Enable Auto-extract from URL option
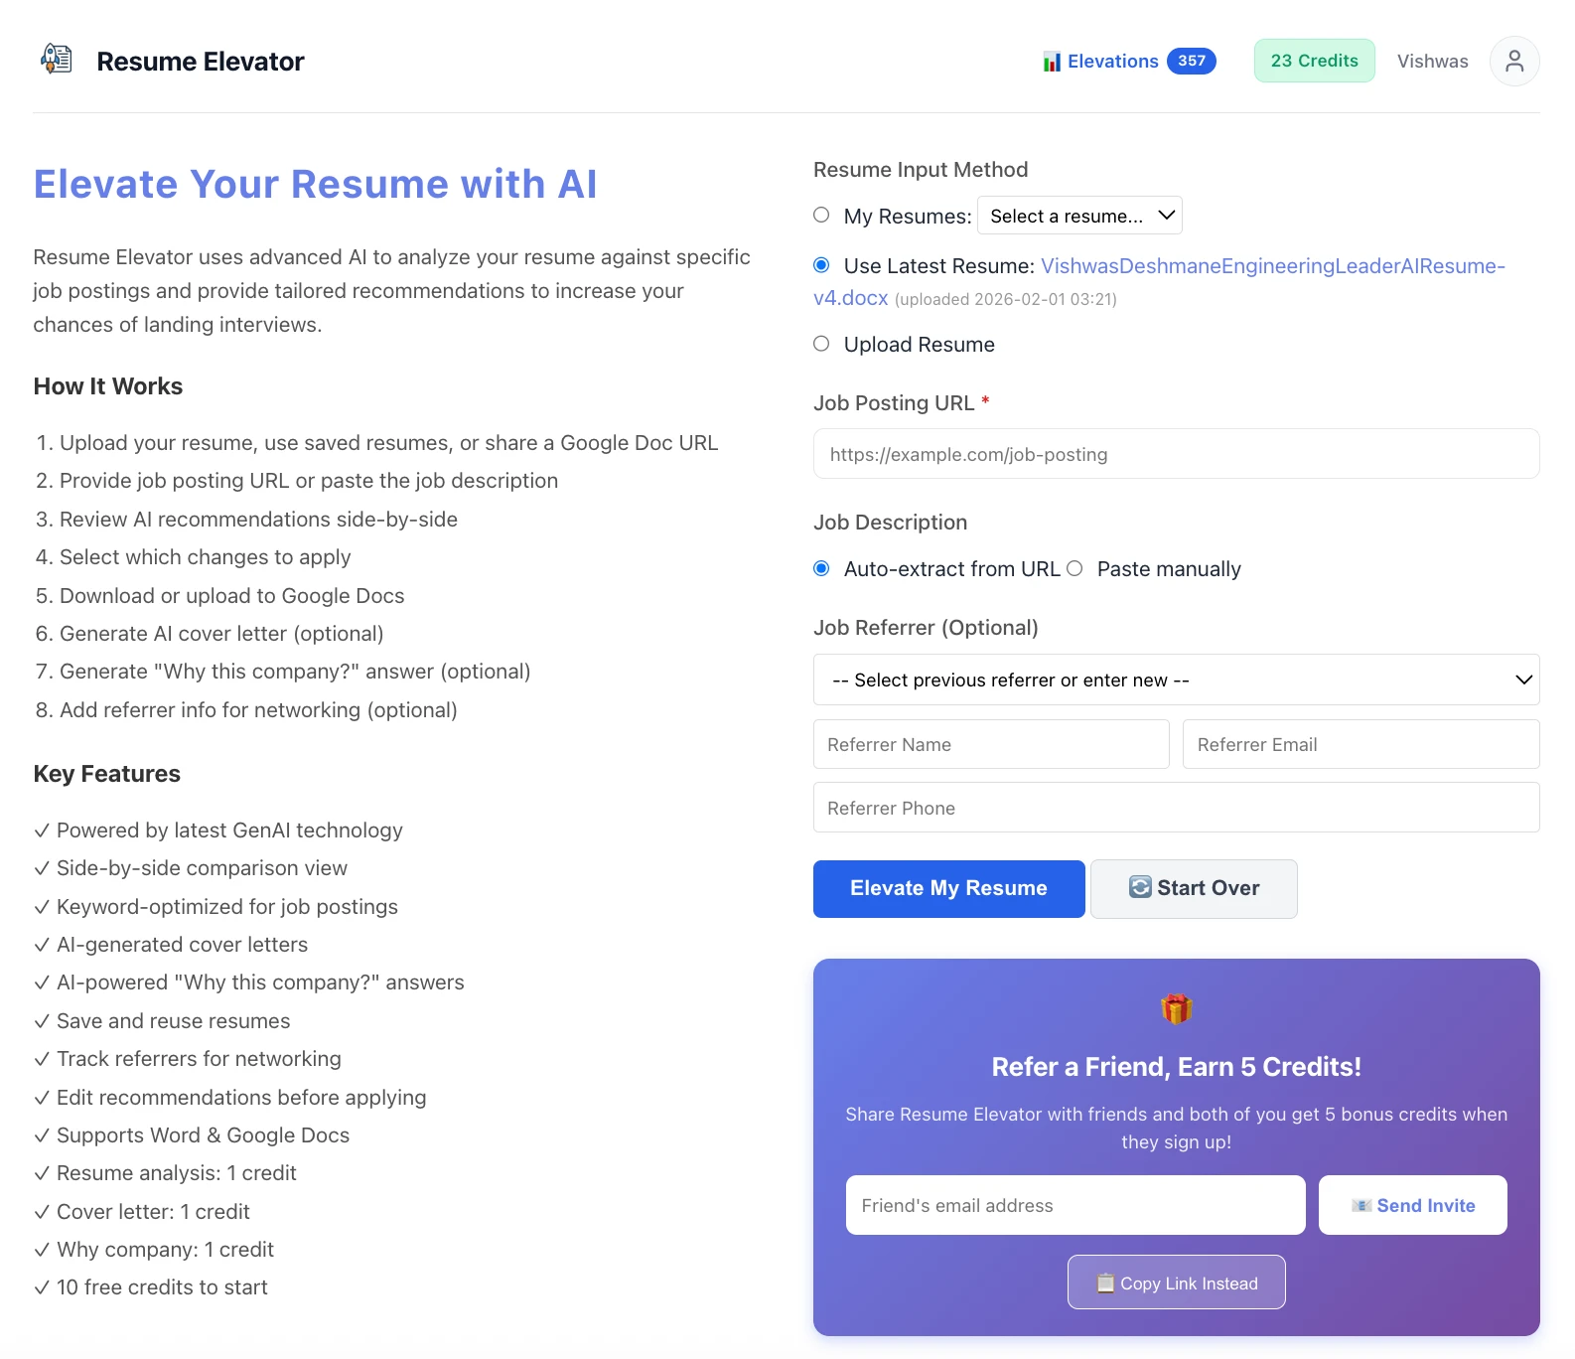 [821, 568]
